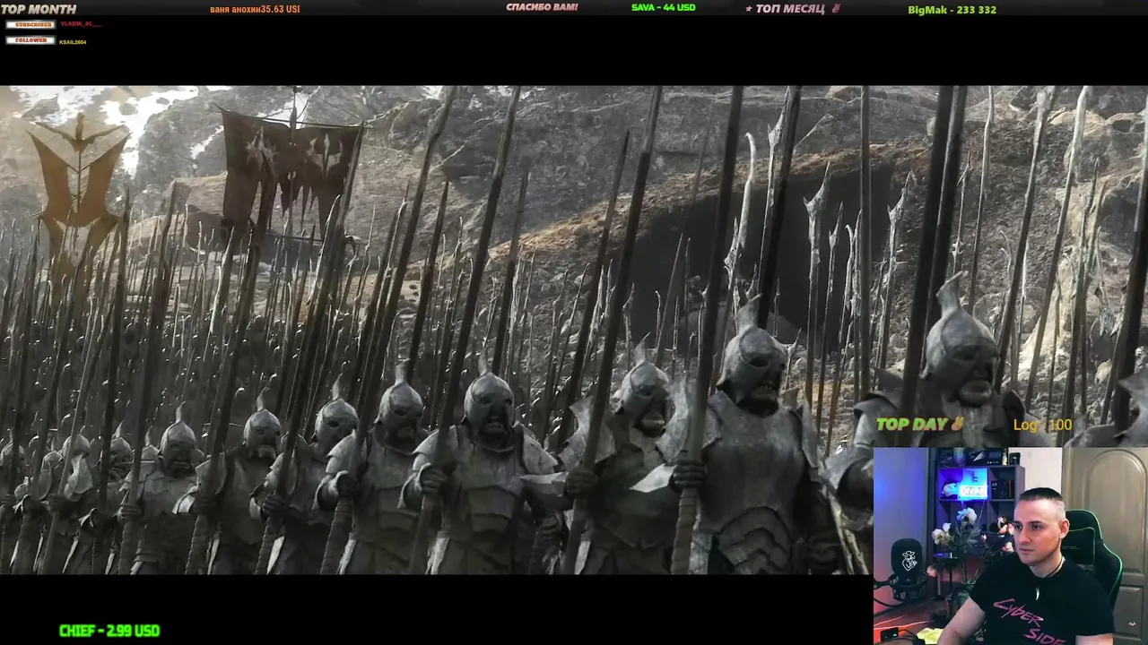Click the donation text 'ваня анохин 35.63 USD'

pos(255,9)
